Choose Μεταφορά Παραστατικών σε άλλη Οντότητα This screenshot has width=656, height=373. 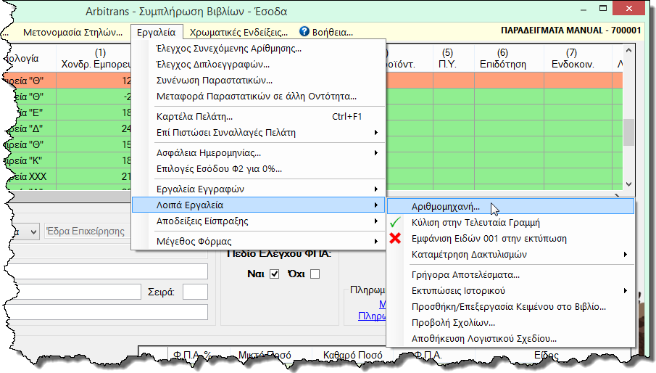click(x=258, y=97)
